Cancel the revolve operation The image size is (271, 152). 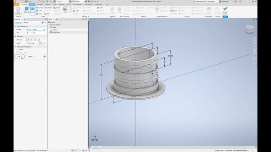30,56
